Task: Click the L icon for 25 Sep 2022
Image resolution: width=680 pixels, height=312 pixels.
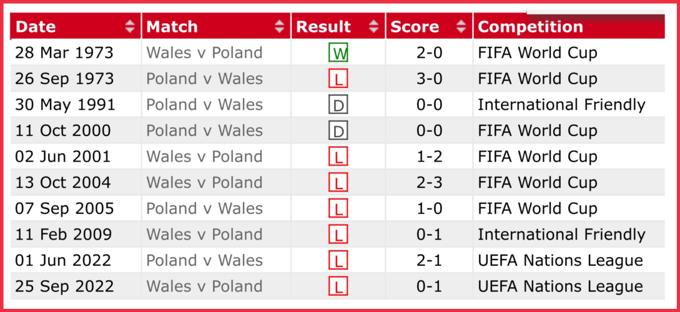Action: [338, 286]
